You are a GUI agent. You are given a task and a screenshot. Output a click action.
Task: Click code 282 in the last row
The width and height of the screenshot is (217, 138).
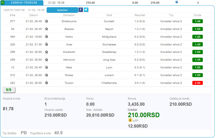click(13, 83)
